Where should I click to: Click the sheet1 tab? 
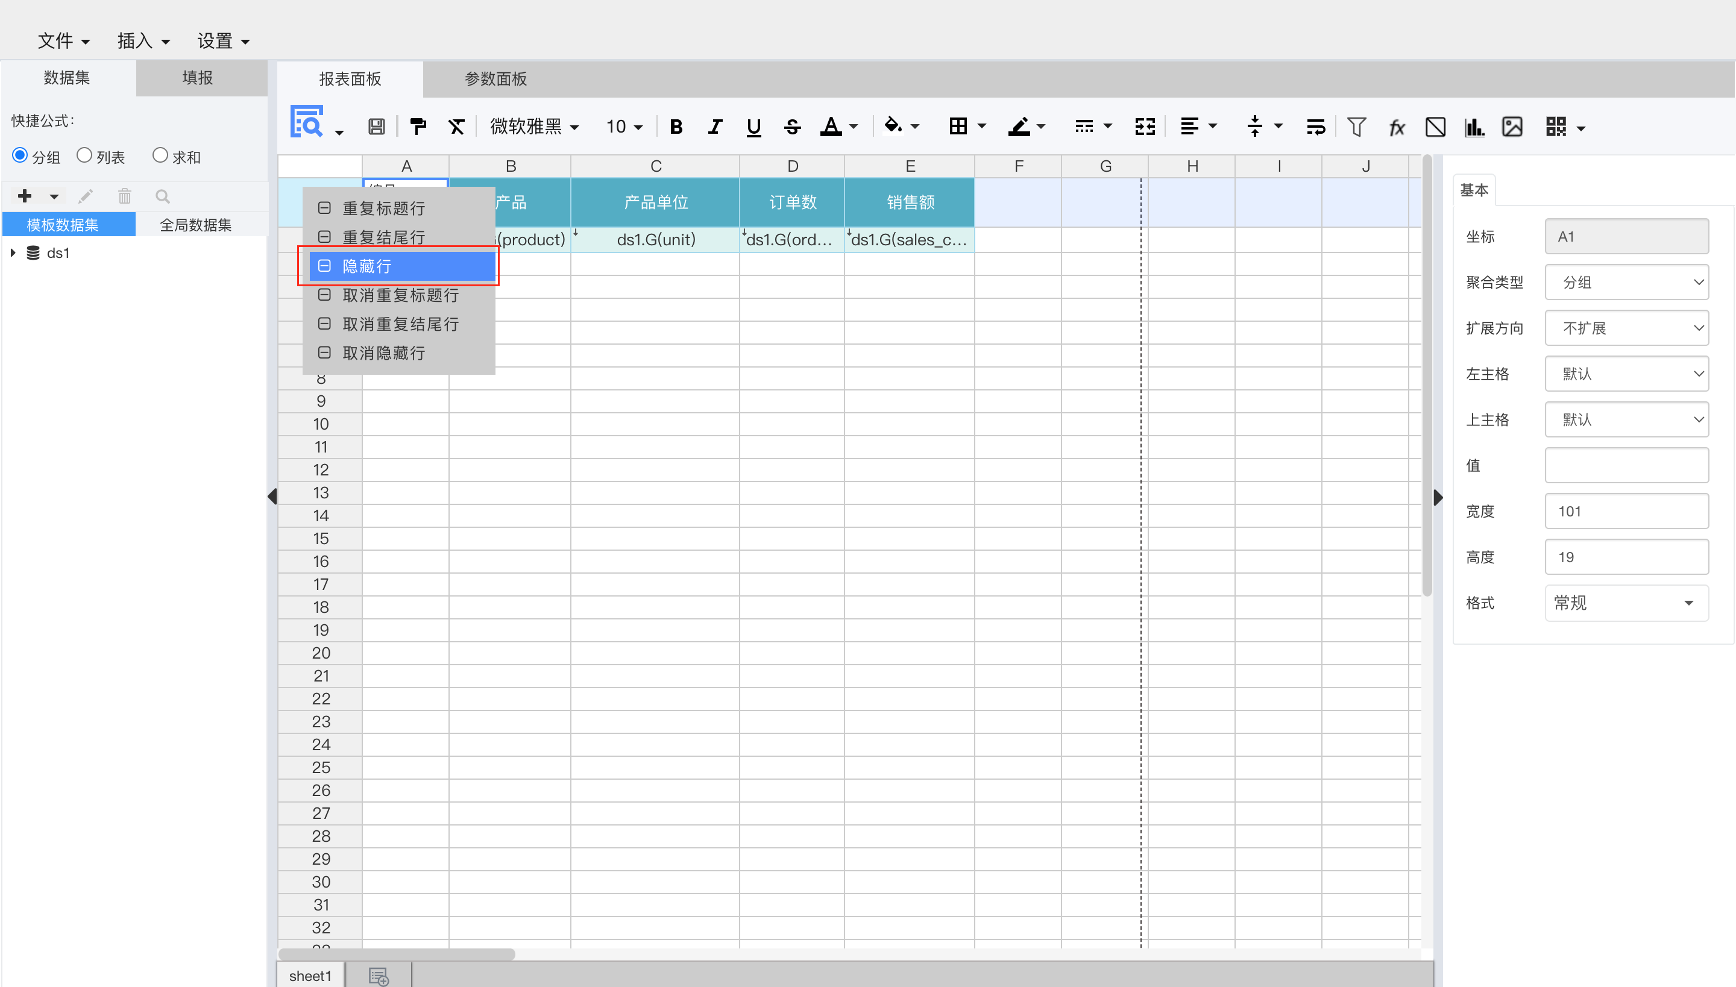[310, 976]
